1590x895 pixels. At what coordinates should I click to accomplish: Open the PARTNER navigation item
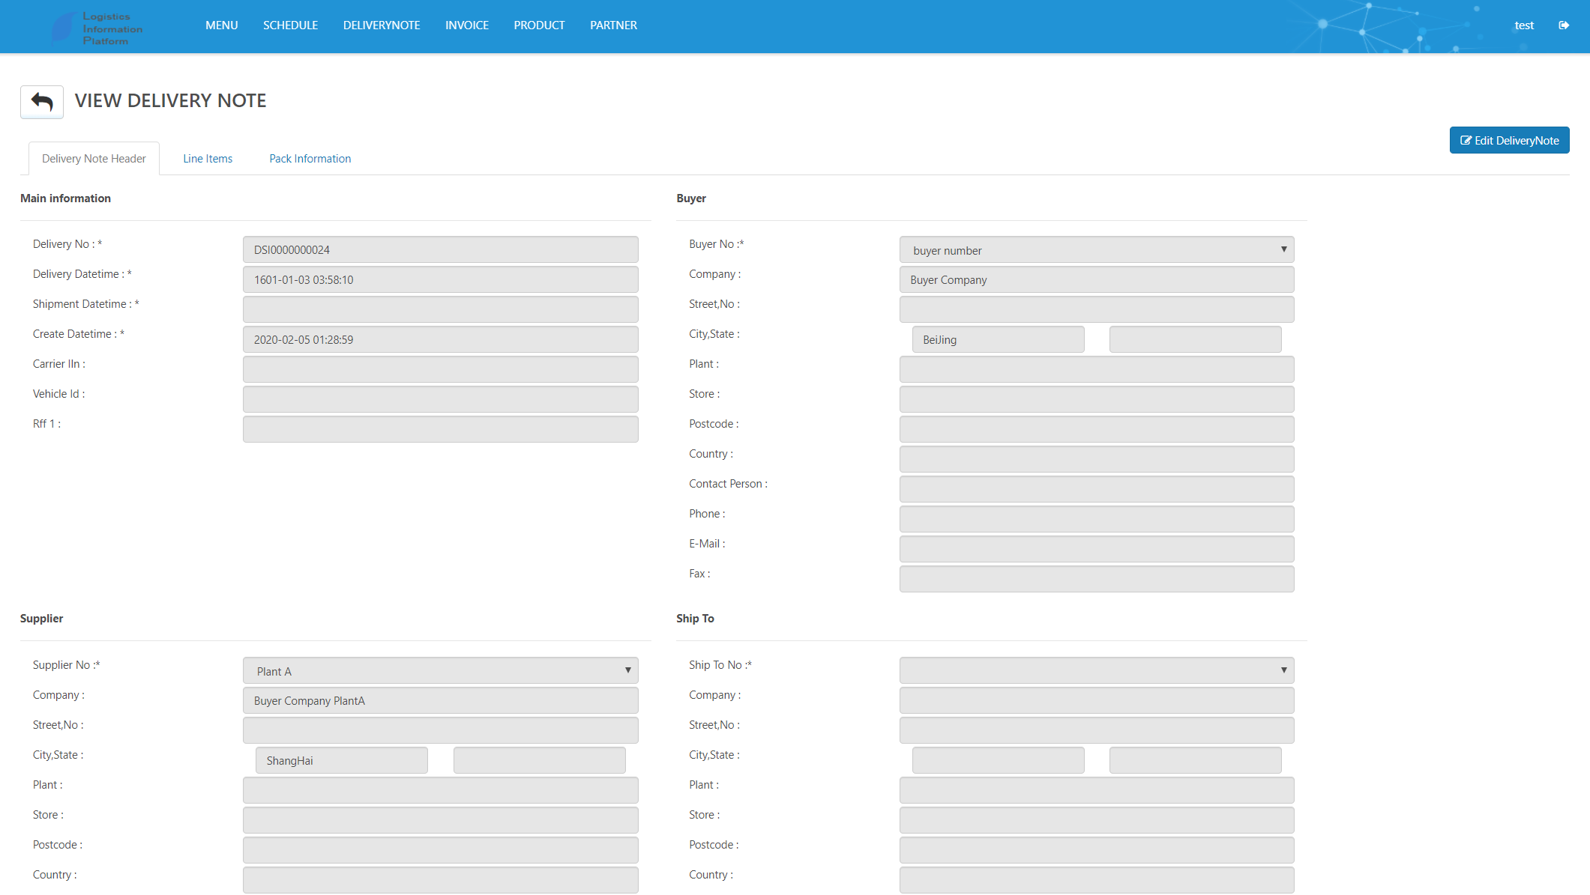click(x=613, y=25)
